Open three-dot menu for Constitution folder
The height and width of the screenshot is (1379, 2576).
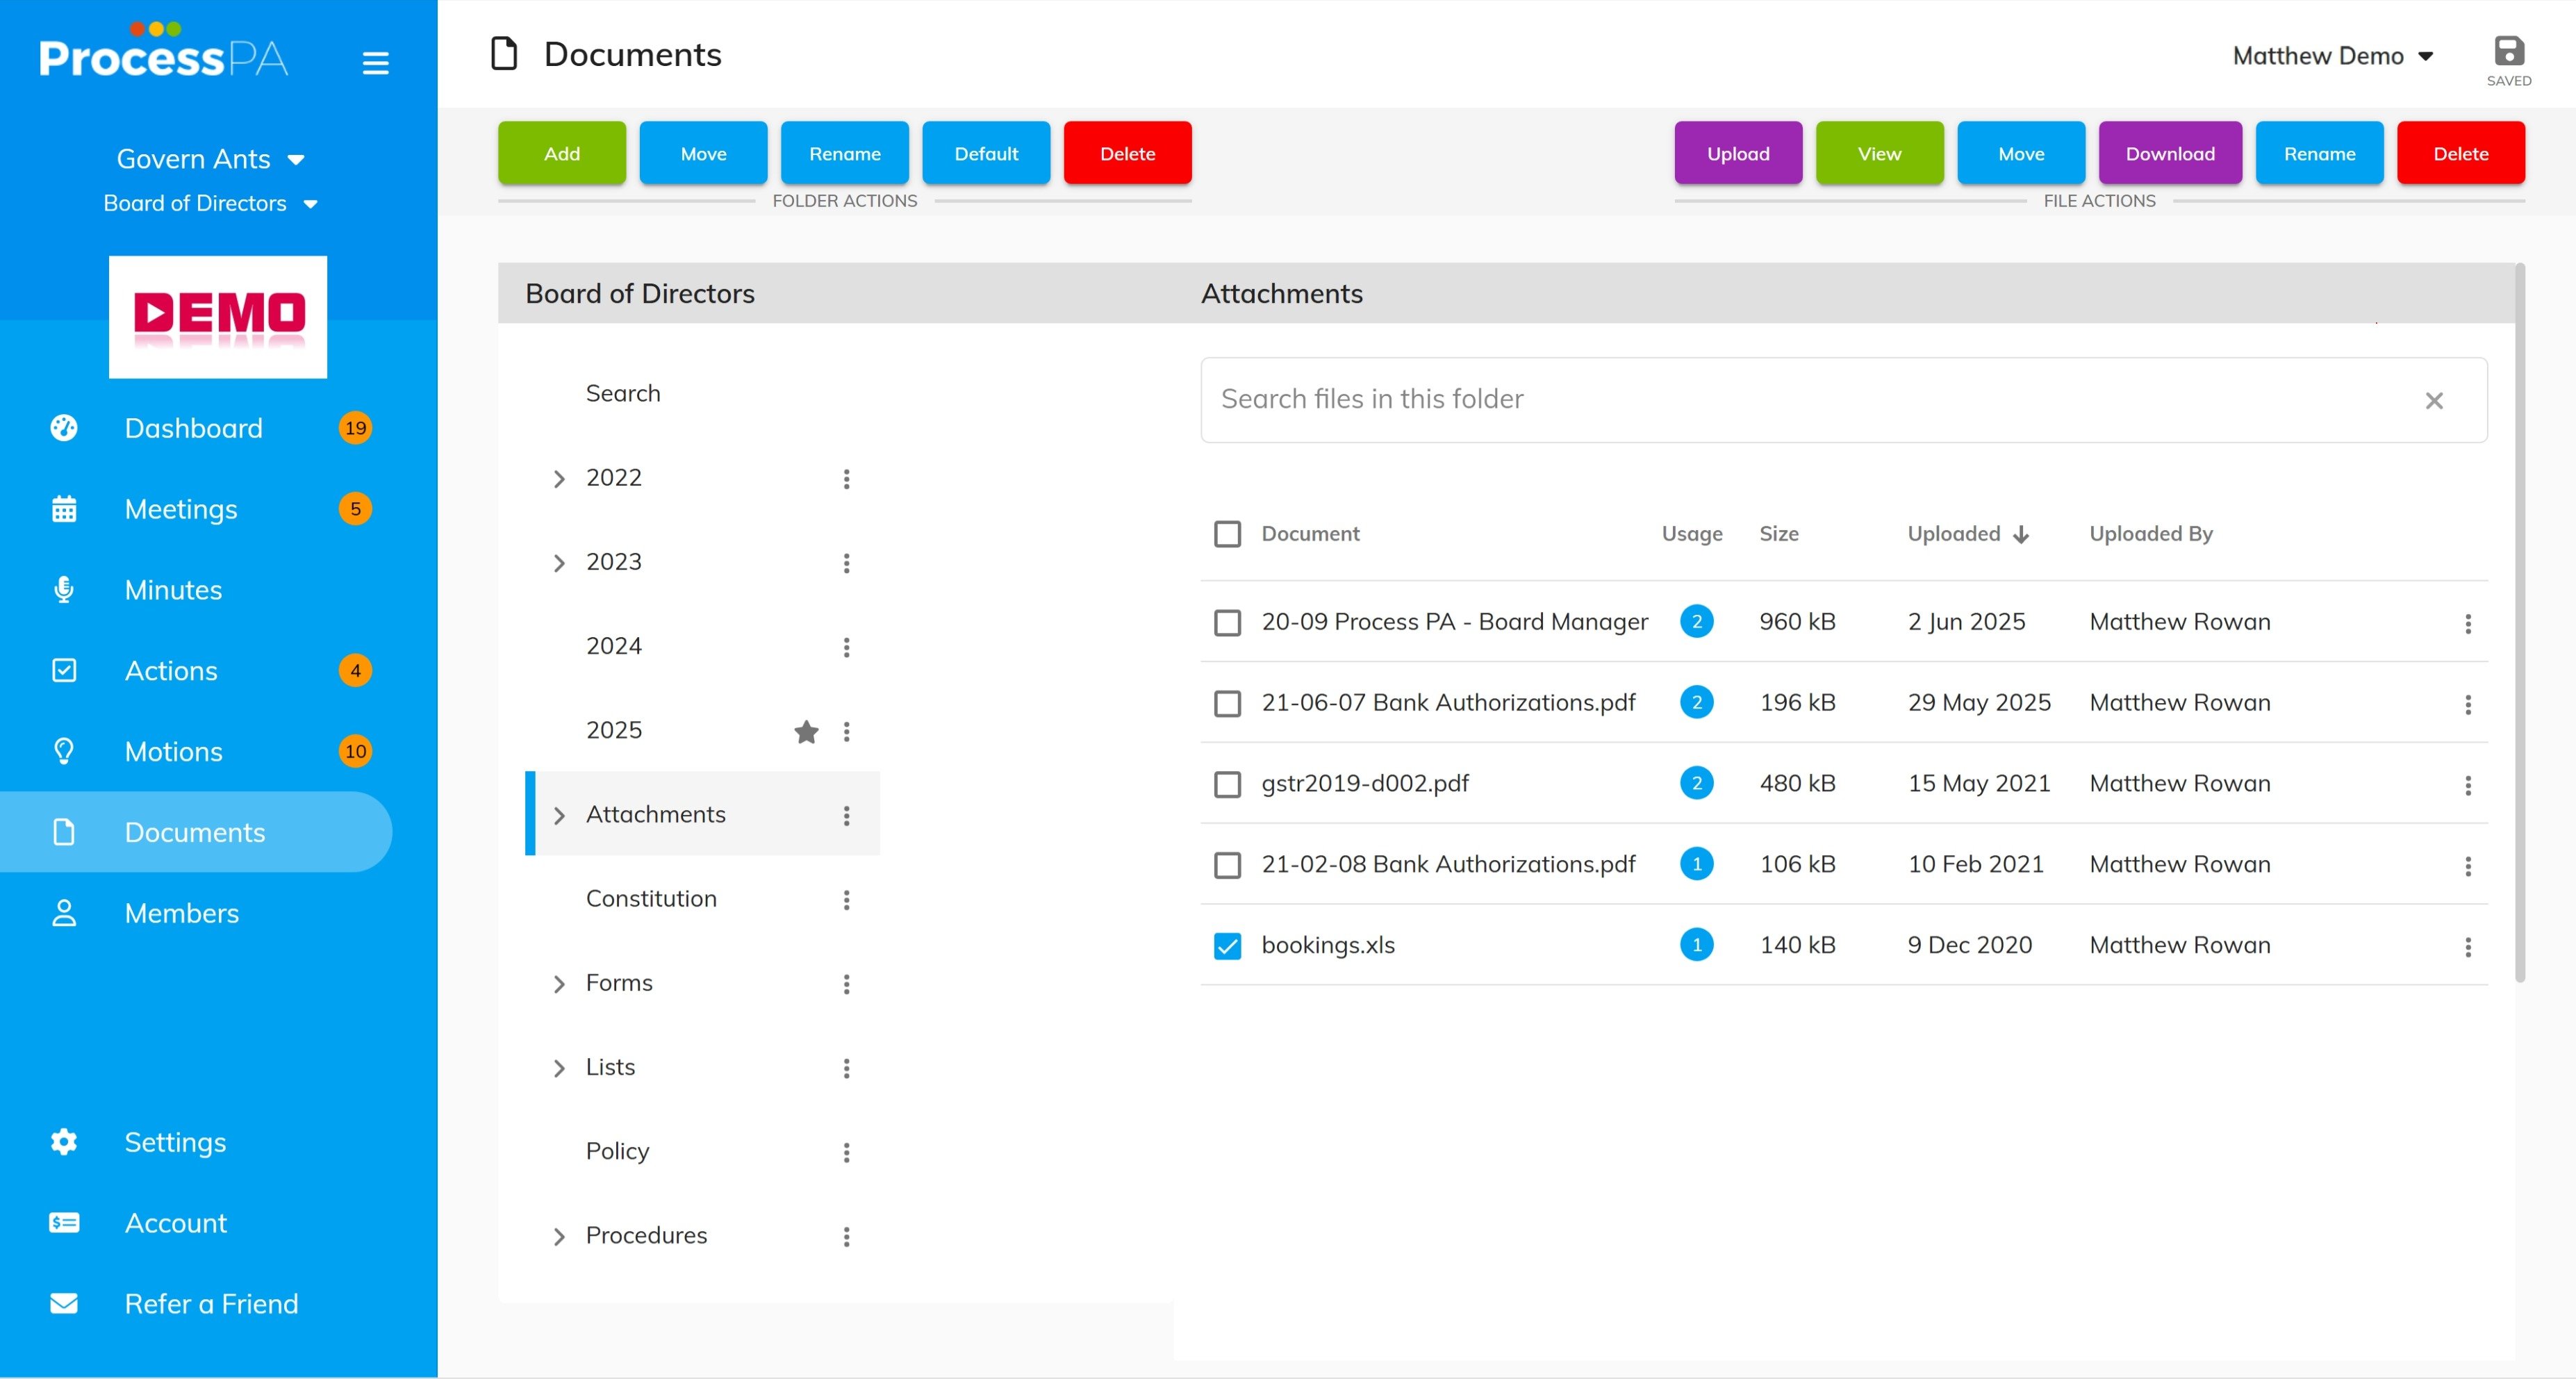click(x=846, y=900)
